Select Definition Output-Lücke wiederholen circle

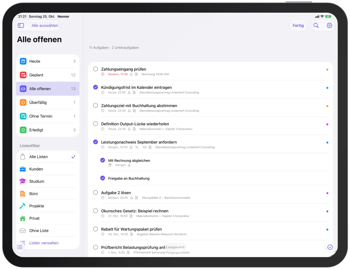tap(96, 124)
